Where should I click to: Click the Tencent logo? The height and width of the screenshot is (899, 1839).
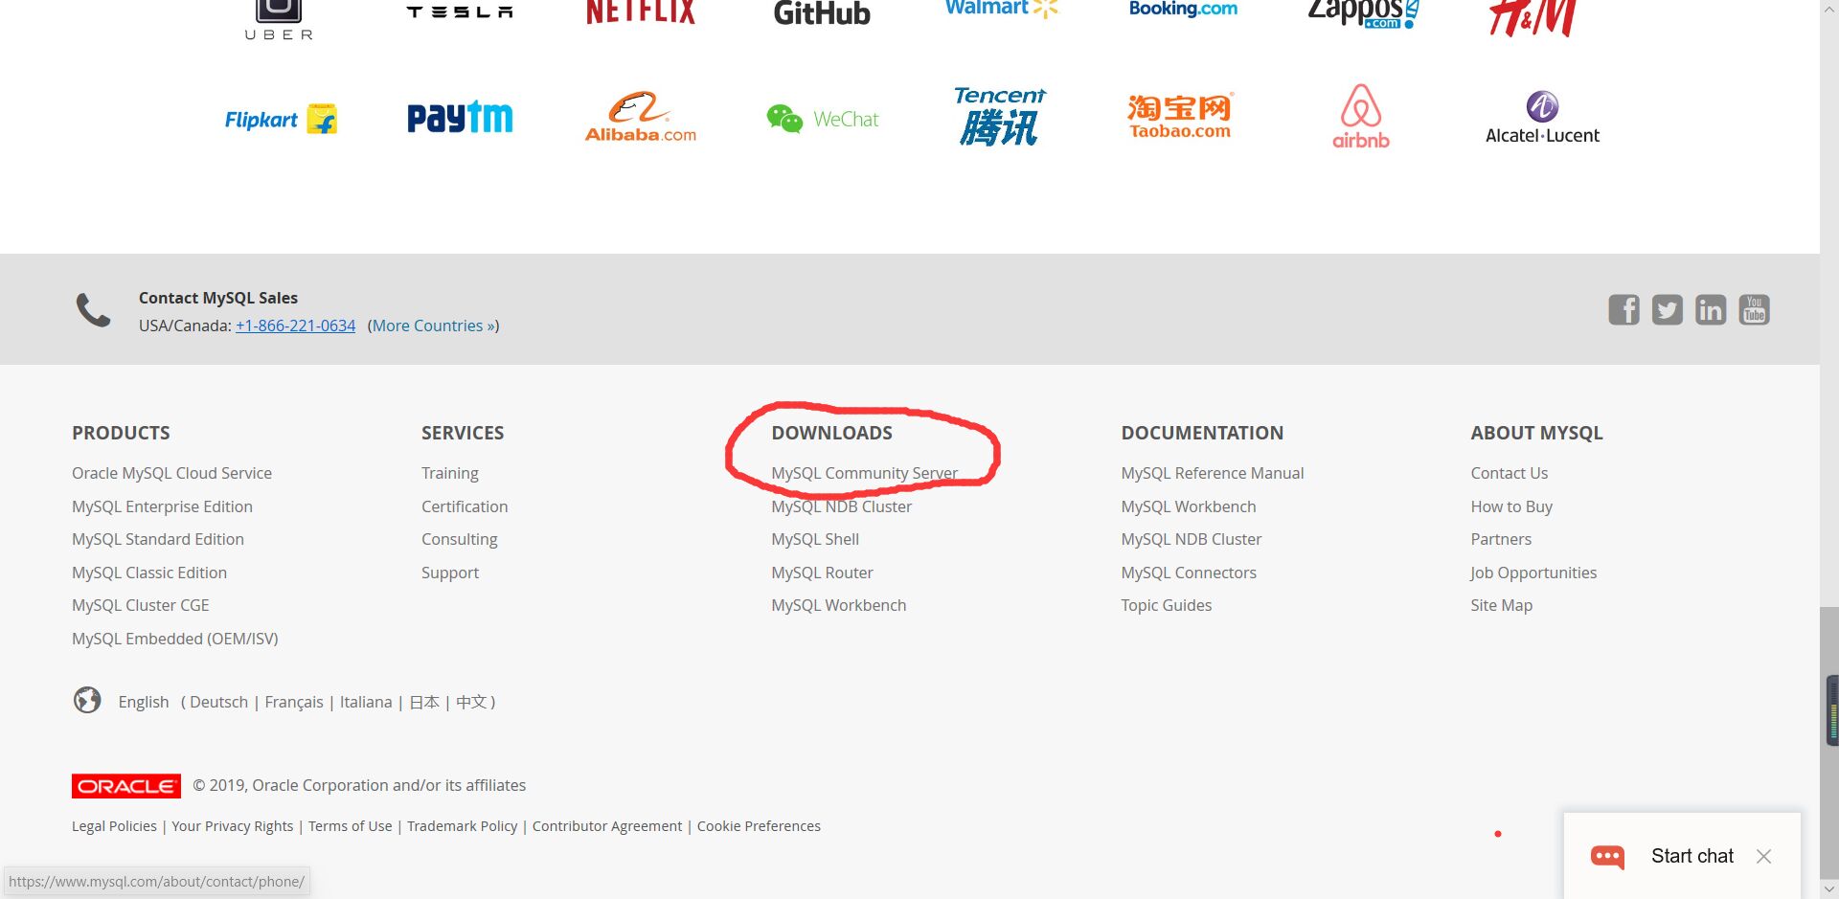tap(1000, 116)
